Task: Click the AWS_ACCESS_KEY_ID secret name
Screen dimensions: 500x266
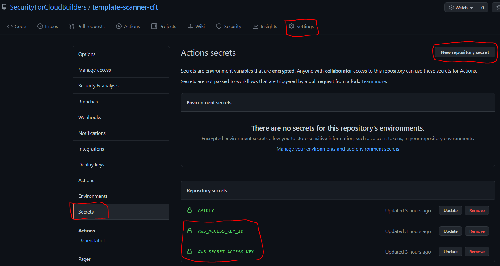Action: 221,231
